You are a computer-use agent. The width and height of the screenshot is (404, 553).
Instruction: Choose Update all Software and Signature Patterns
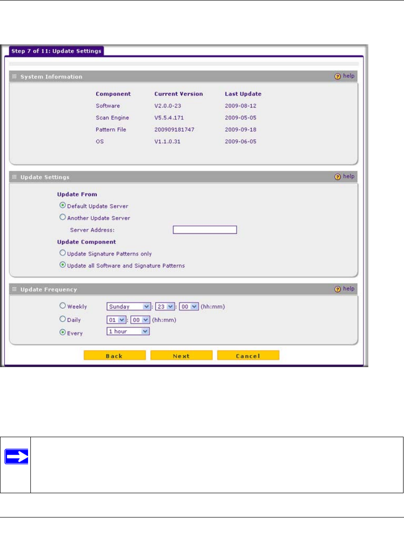63,265
